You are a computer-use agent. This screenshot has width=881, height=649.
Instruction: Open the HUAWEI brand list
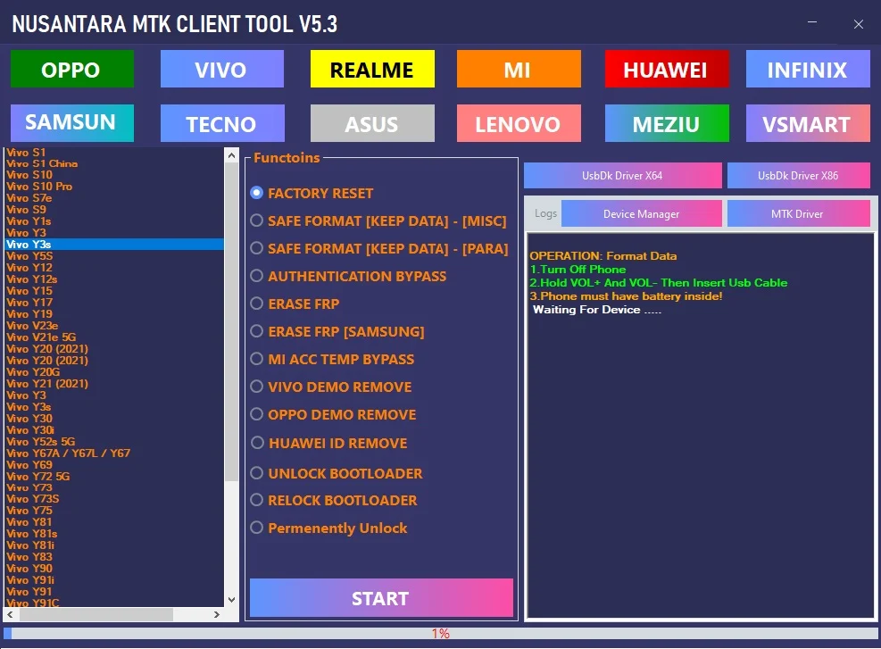tap(667, 69)
